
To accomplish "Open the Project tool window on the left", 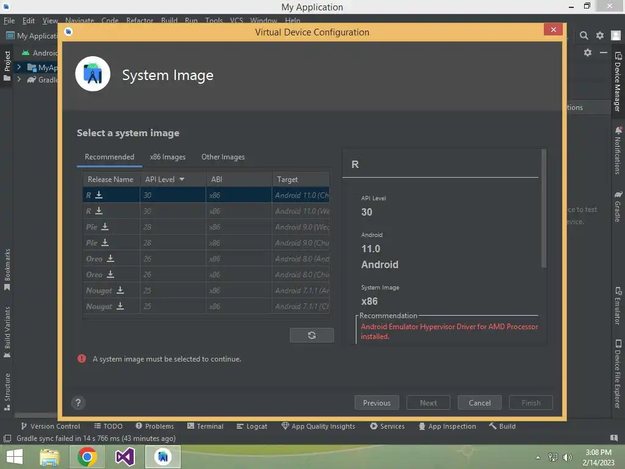I will [x=7, y=66].
